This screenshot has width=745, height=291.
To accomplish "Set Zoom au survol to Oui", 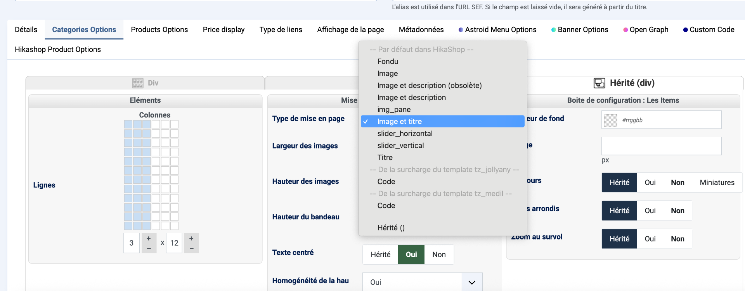I will point(650,239).
